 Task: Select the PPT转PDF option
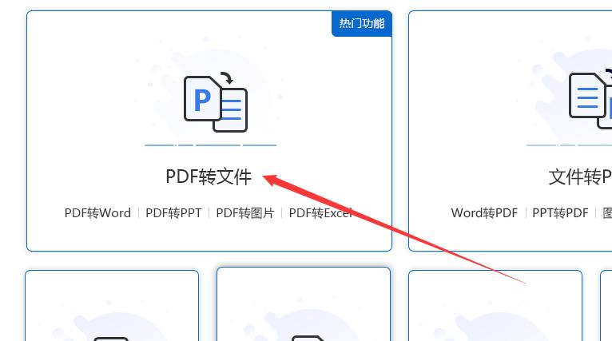[561, 213]
